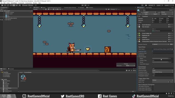Select the Scale tool in toolbar
The height and width of the screenshot is (98, 175).
click(11, 5)
